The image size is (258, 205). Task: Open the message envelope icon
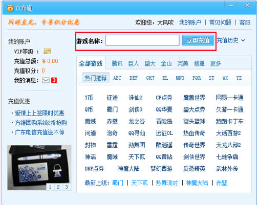pyautogui.click(x=46, y=80)
